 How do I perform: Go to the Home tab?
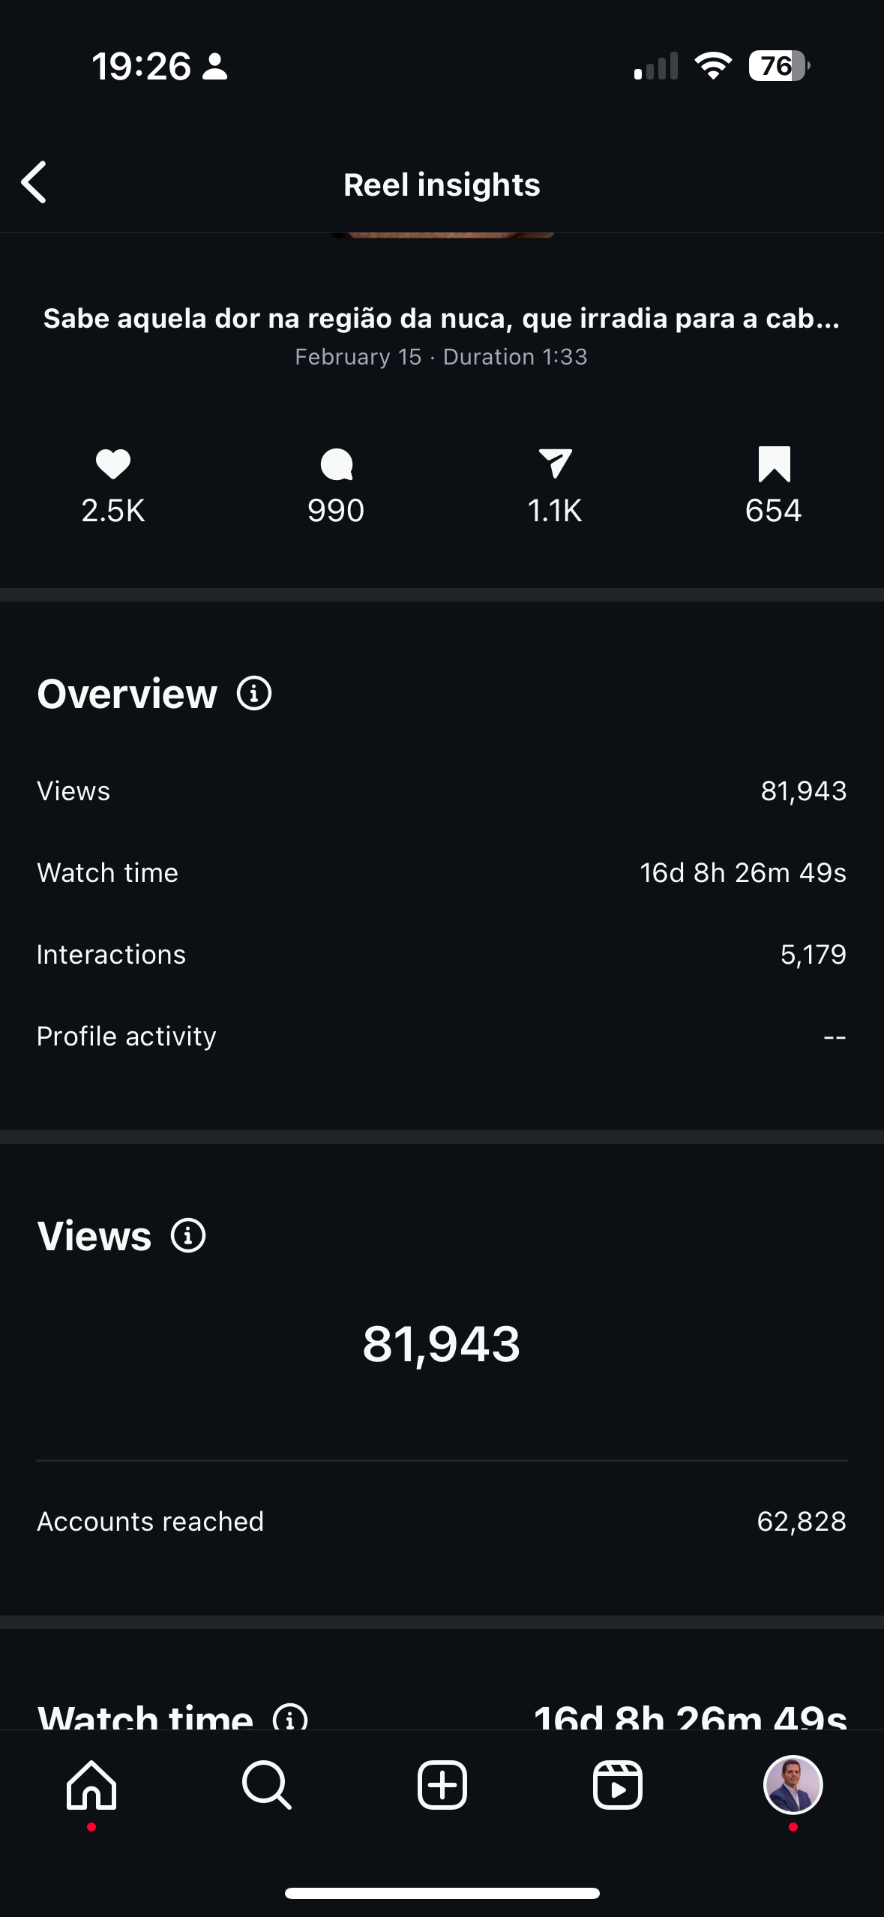[91, 1785]
